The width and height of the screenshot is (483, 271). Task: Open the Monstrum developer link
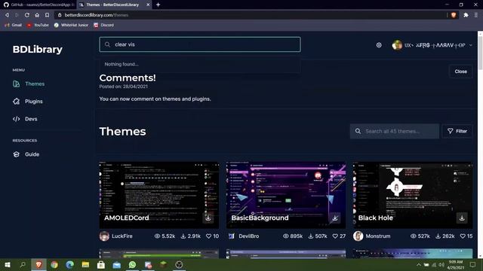378,236
